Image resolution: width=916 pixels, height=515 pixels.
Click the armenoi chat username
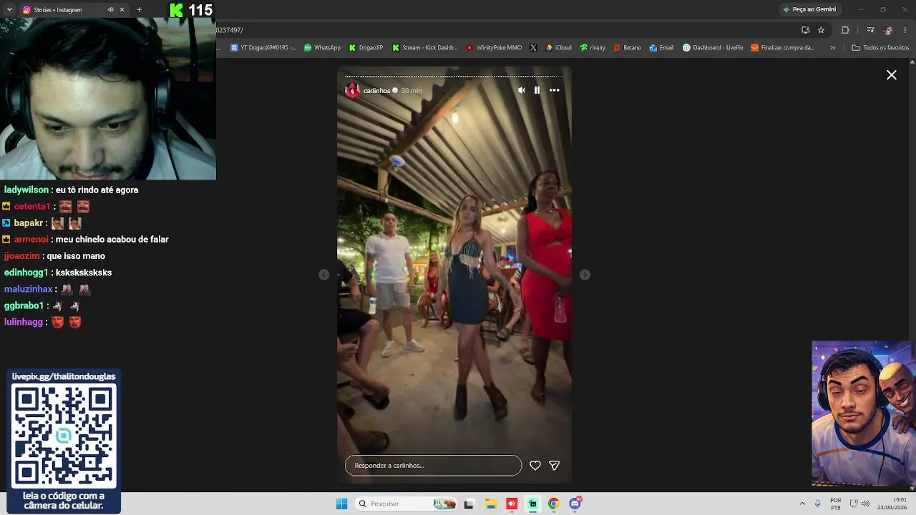[31, 240]
